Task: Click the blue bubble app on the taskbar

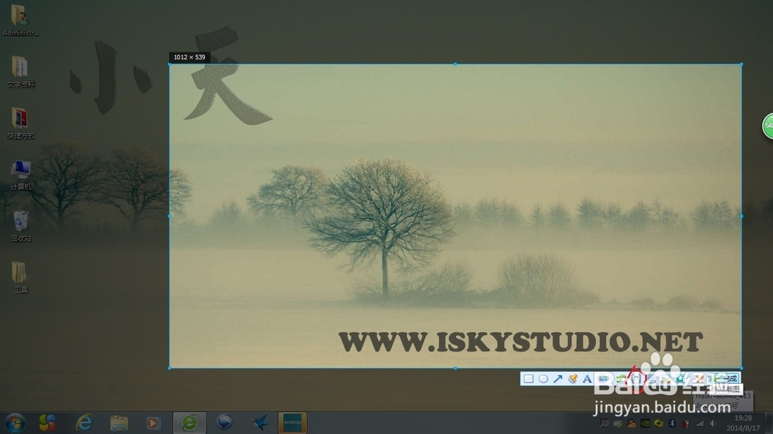Action: coord(224,422)
